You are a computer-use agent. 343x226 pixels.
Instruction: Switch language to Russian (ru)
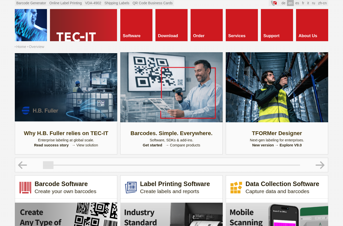coord(314,3)
